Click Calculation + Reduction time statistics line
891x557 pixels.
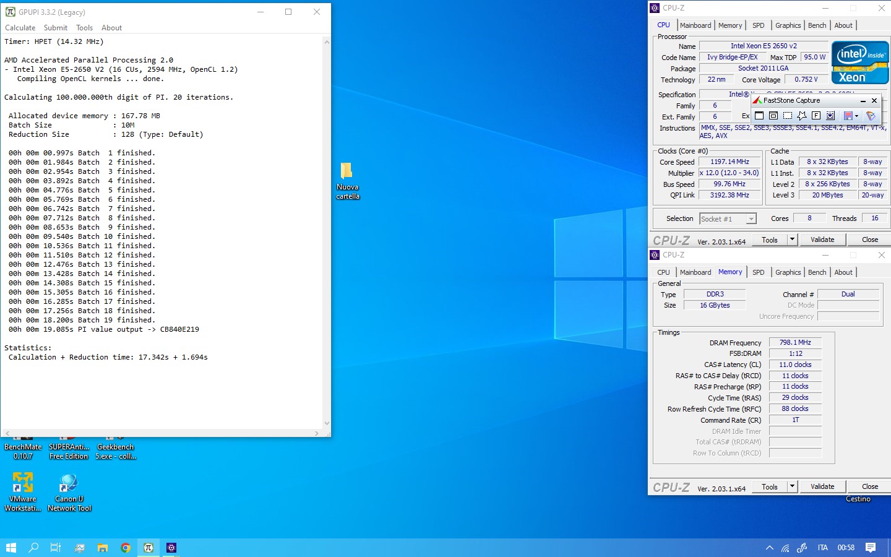[108, 357]
